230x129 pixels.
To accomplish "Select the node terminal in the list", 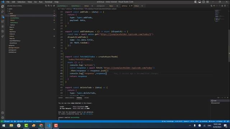I will tap(220, 101).
